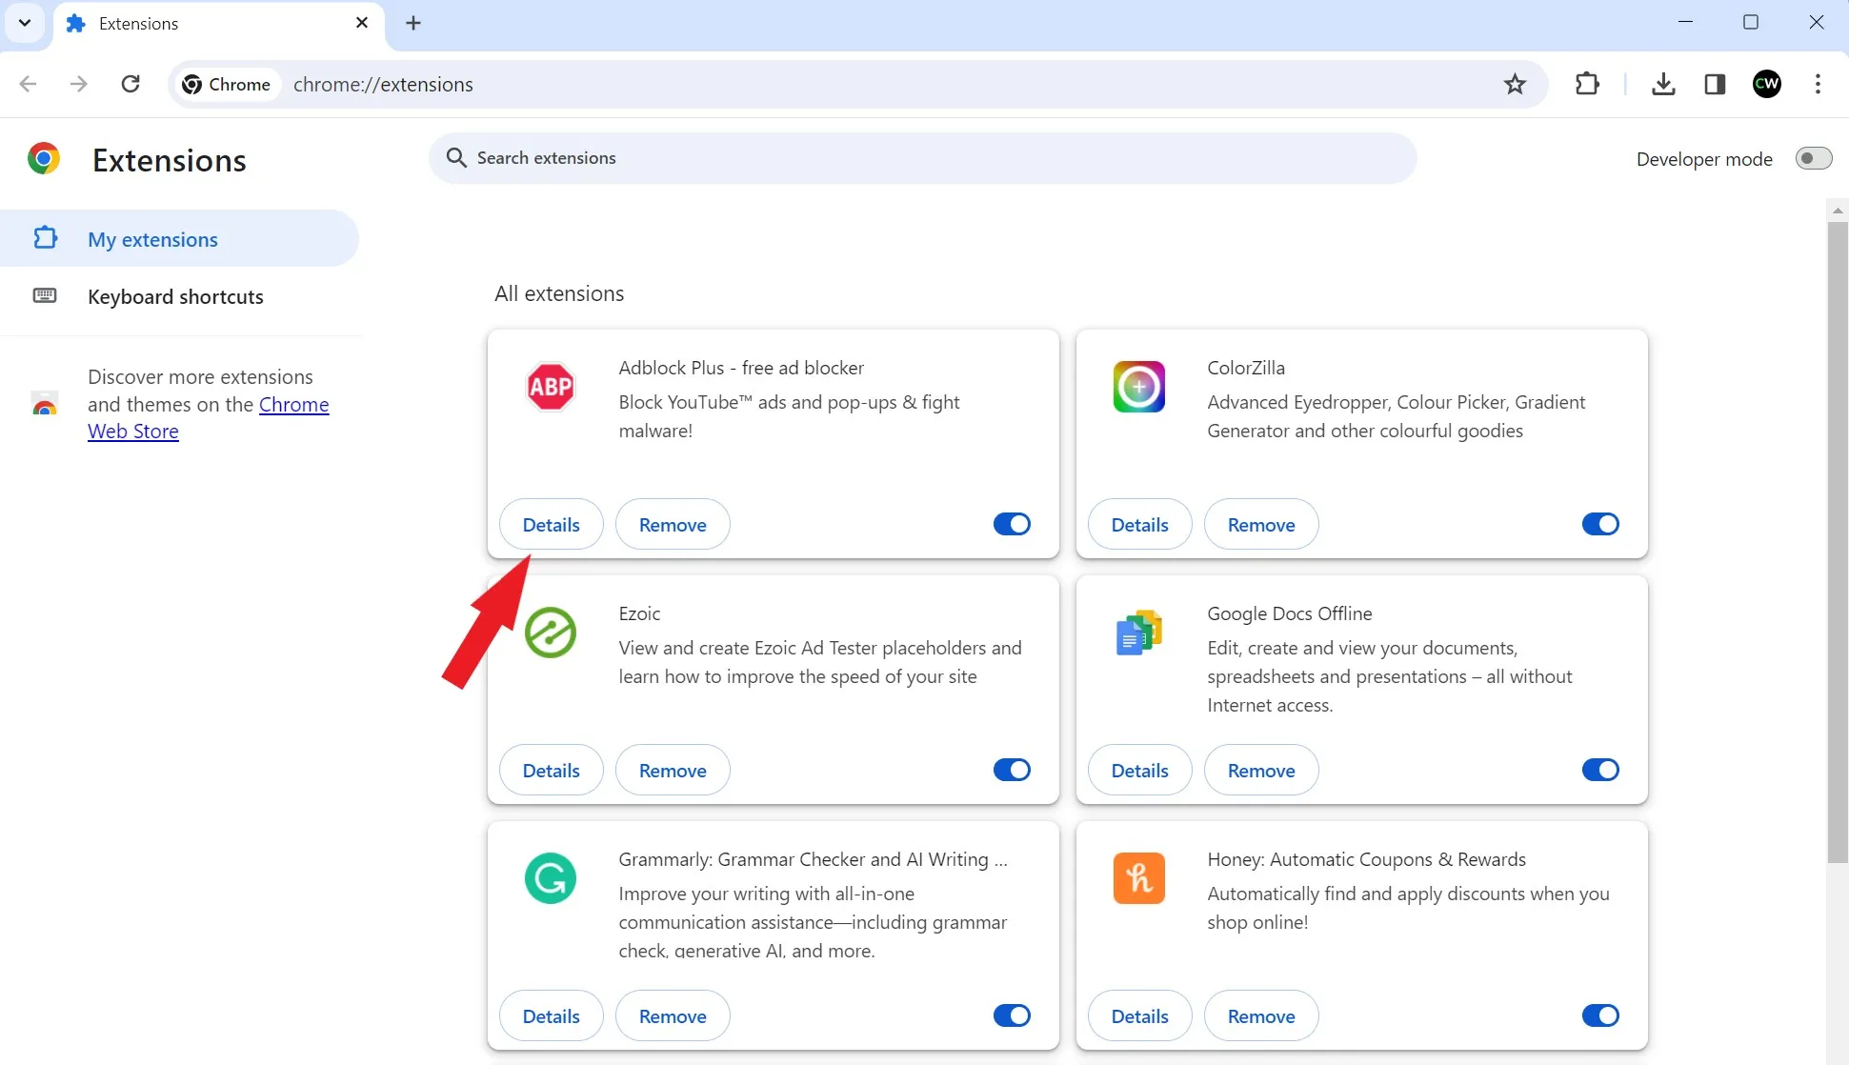The height and width of the screenshot is (1065, 1849).
Task: Disable the Ezoic extension toggle
Action: pyautogui.click(x=1012, y=770)
